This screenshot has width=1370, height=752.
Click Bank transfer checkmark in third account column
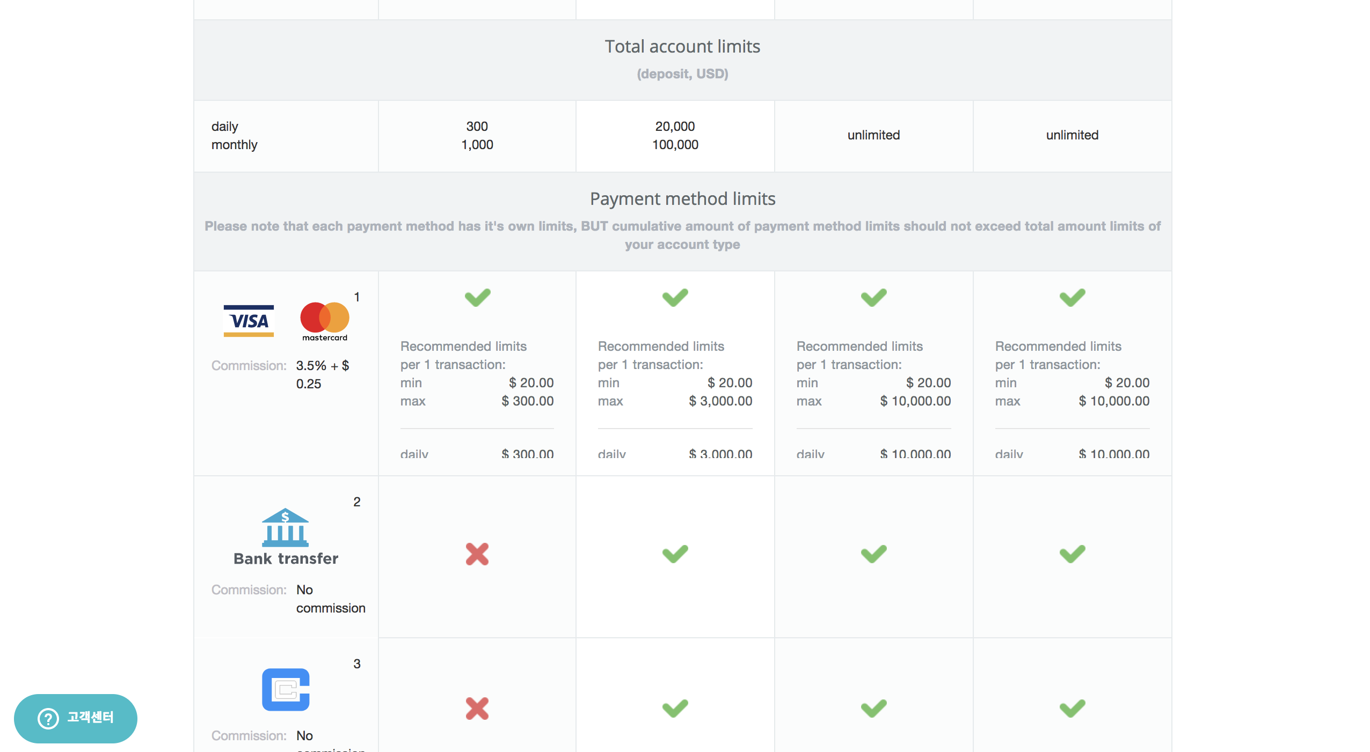point(874,554)
